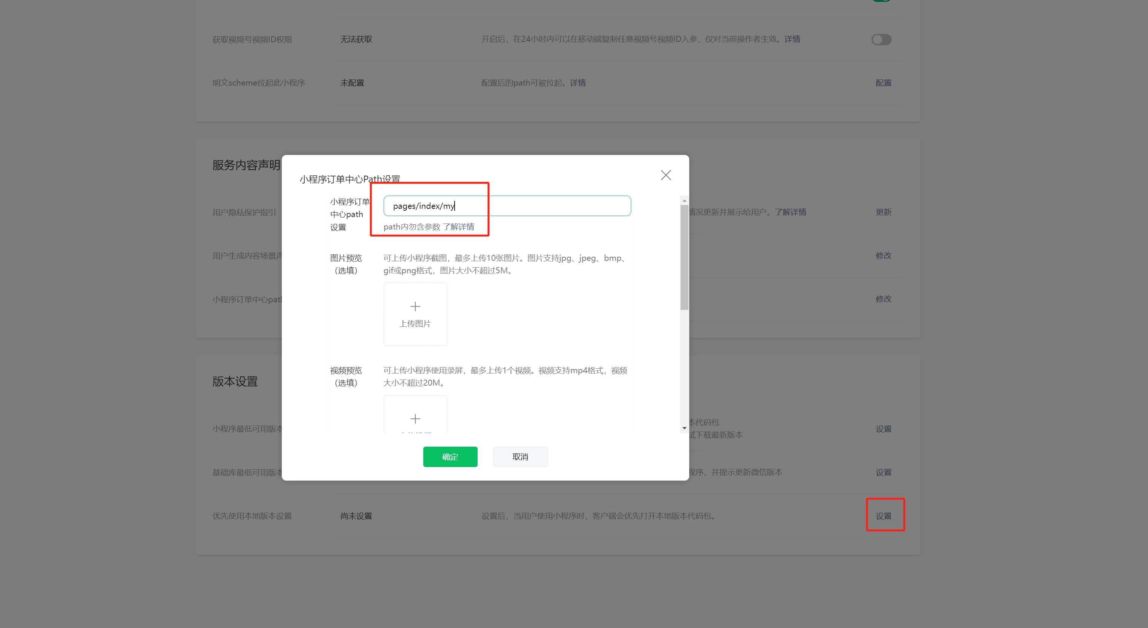Click the 小程序订单中心Path设置 dialog title
1148x628 pixels.
coord(350,179)
